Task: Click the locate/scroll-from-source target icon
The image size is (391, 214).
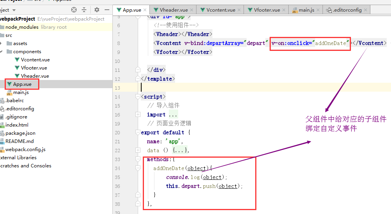Action: pyautogui.click(x=74, y=10)
